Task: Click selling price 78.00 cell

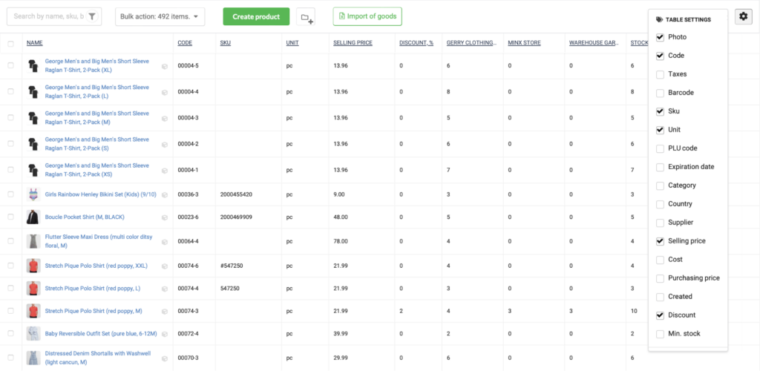Action: [340, 241]
